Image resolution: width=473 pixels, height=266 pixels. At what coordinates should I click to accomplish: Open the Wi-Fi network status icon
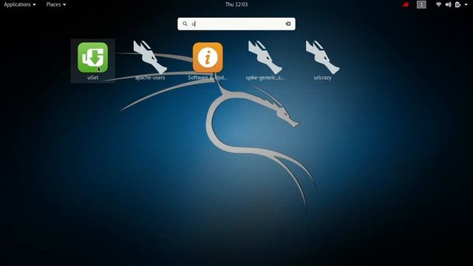(x=438, y=4)
